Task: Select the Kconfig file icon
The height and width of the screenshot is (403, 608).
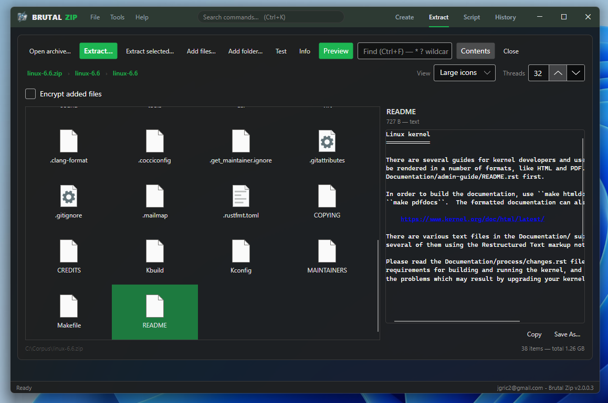Action: pos(241,251)
